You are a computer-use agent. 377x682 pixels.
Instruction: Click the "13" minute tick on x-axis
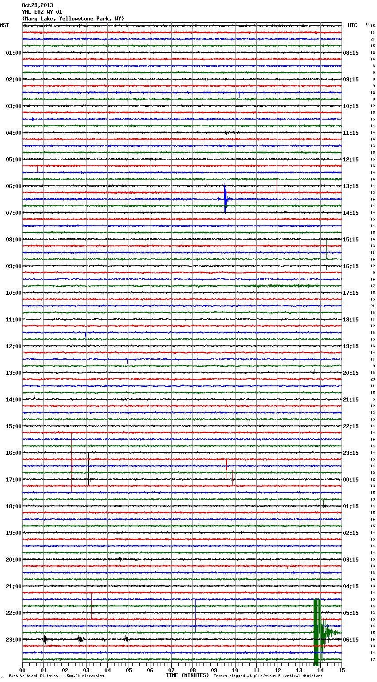[x=299, y=670]
